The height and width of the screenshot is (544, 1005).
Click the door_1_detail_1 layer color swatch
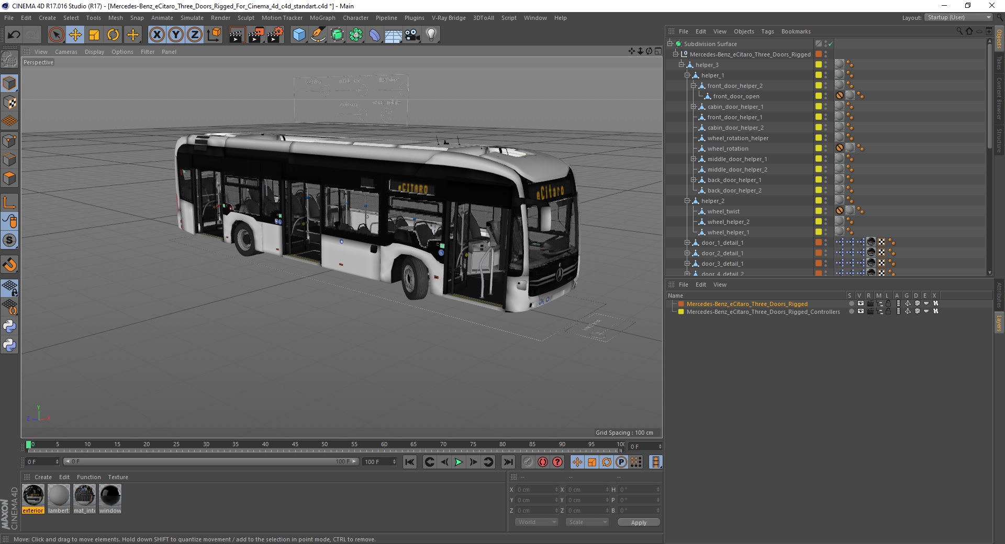(818, 242)
